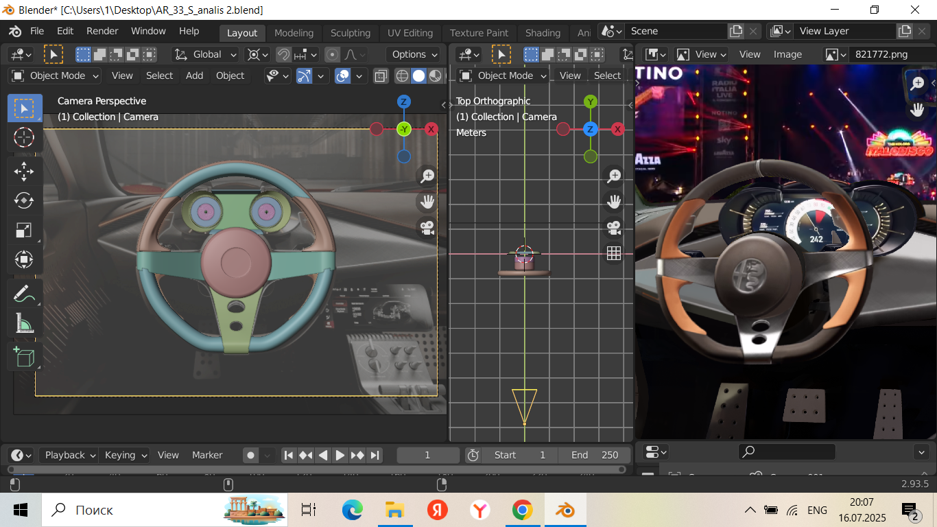Select the Rotate tool
The width and height of the screenshot is (937, 527).
point(24,200)
